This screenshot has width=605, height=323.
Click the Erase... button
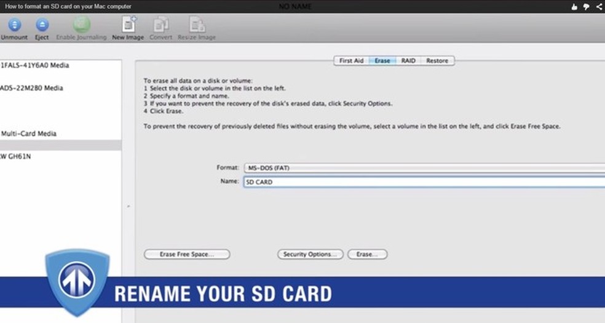pos(367,254)
